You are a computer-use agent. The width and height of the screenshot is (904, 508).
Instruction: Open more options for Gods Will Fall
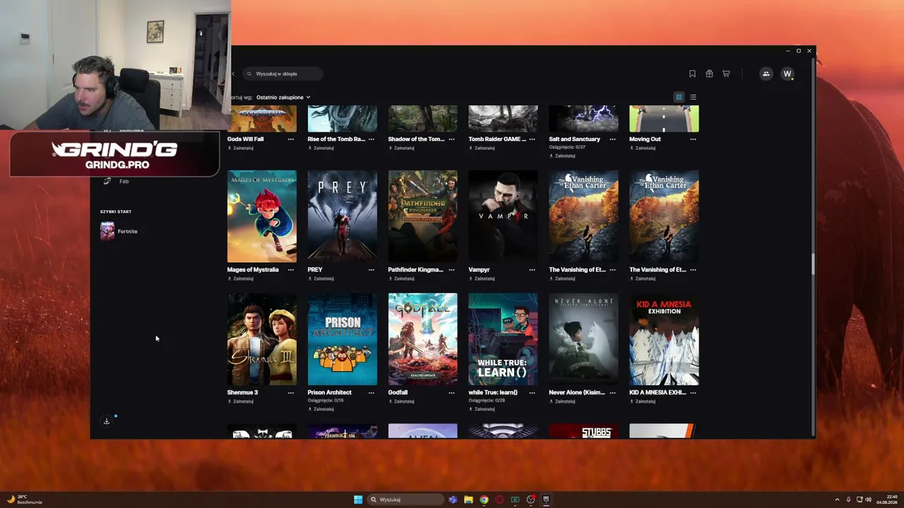pos(291,140)
